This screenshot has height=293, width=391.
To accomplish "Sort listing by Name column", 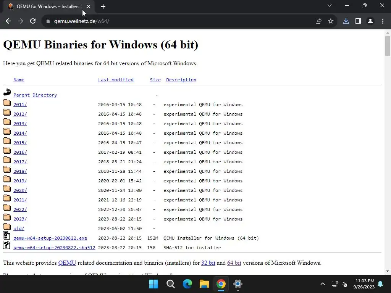I will pos(19,80).
